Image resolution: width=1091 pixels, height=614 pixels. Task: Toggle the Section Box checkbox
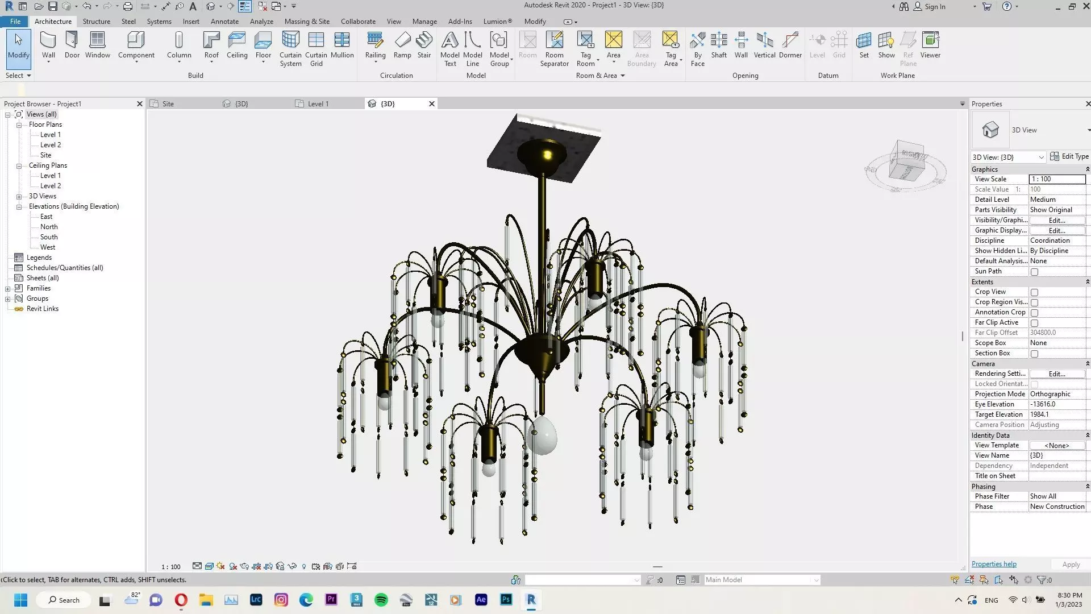pos(1034,354)
